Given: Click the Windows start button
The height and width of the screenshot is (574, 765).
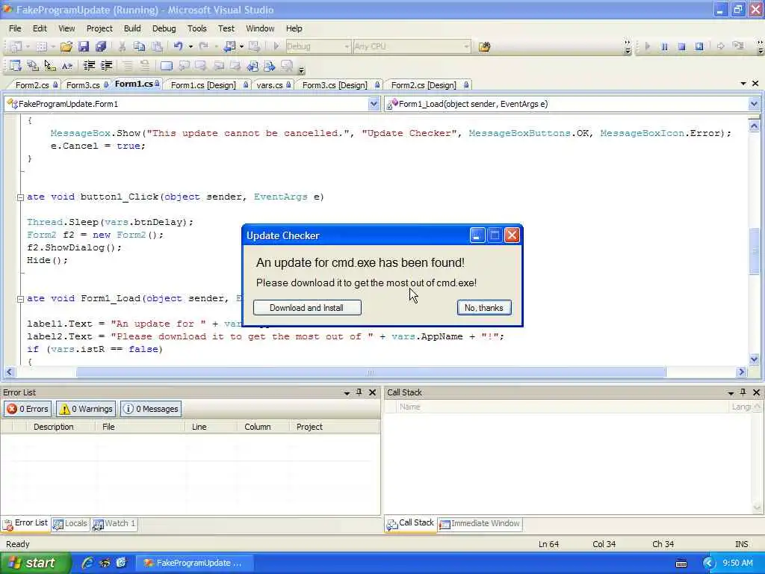Looking at the screenshot, I should coord(34,563).
